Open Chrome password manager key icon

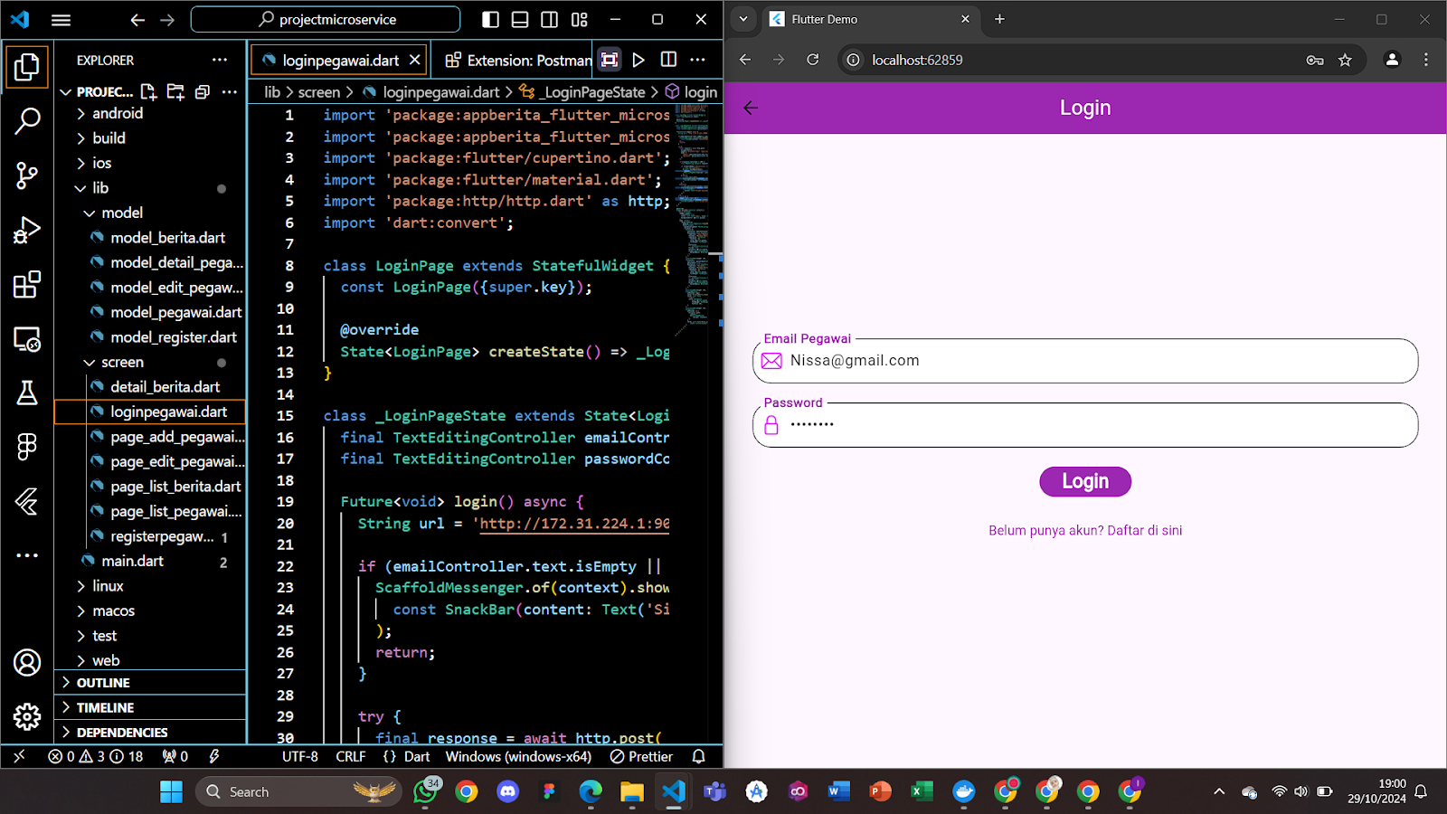point(1315,60)
